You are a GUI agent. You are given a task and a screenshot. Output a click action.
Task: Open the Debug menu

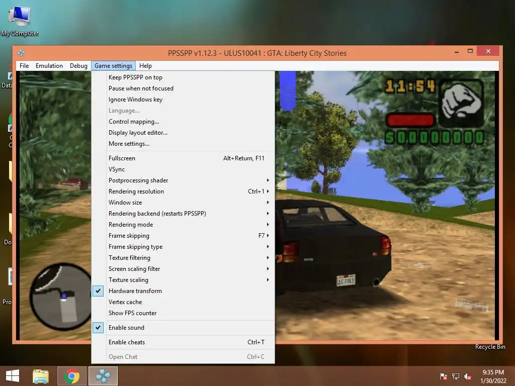(x=78, y=66)
